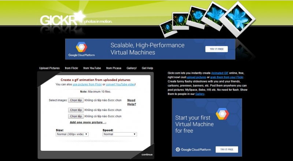Viewport: 293px width, 161px height.
Task: Click the largest blue flower polaroid photo
Action: pos(238,19)
